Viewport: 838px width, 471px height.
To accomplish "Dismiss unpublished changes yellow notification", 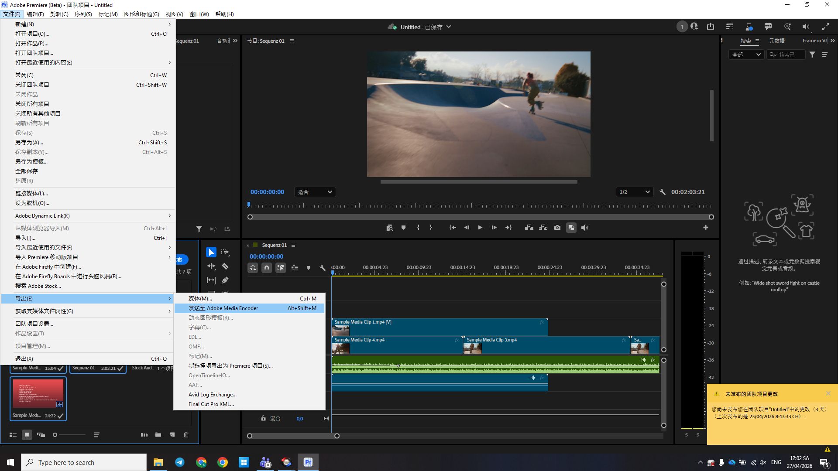I will click(x=828, y=393).
